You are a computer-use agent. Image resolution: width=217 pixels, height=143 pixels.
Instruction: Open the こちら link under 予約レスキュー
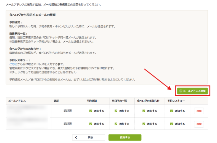(x=13, y=64)
